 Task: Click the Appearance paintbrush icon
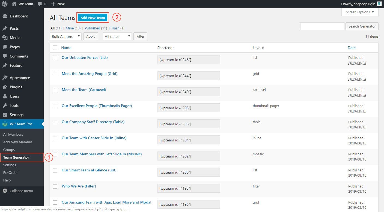pyautogui.click(x=5, y=78)
